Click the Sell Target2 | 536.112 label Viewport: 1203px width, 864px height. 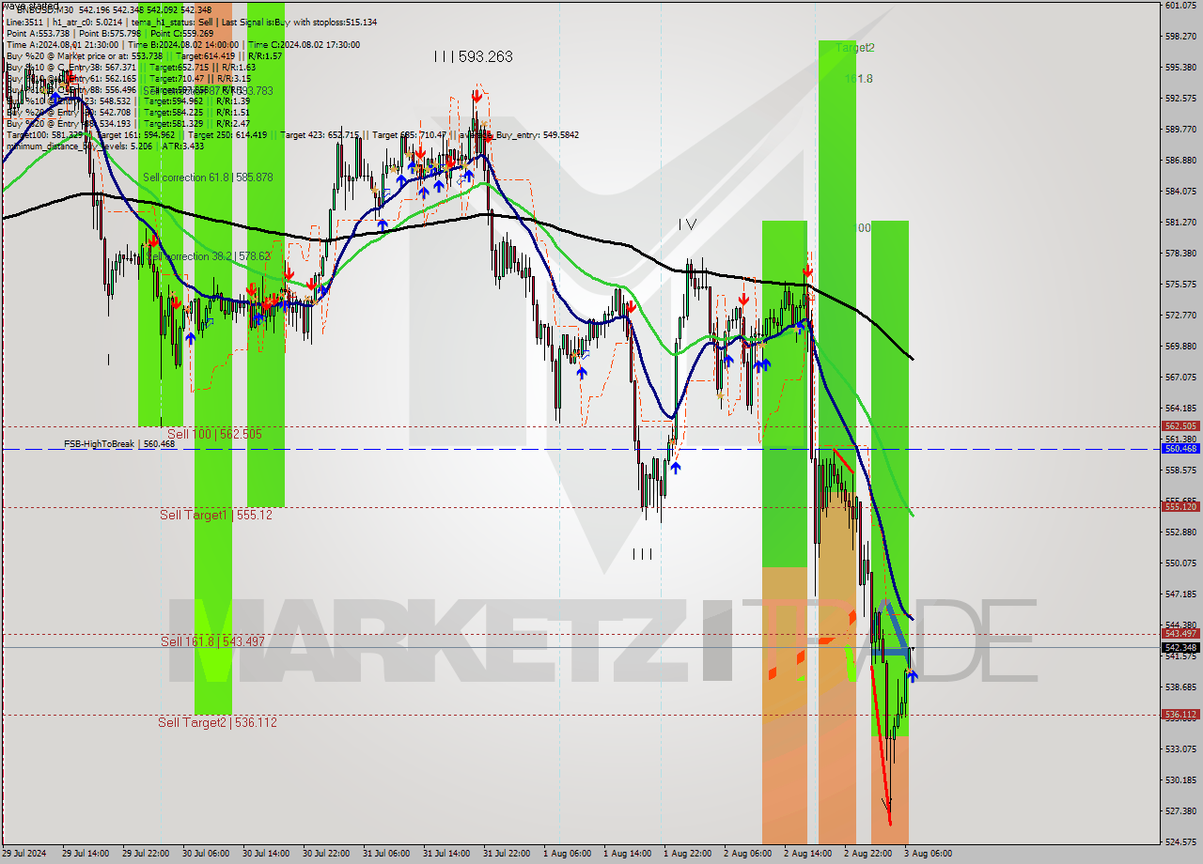(217, 722)
